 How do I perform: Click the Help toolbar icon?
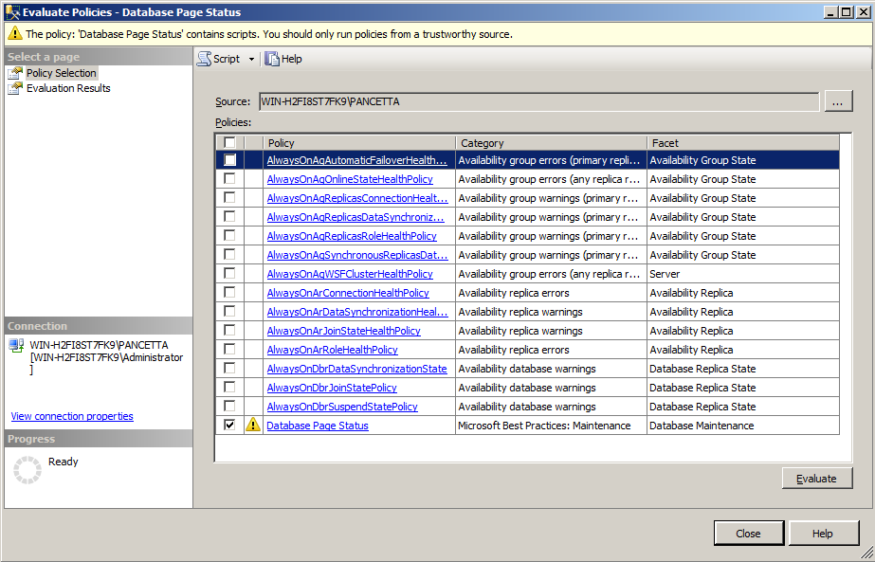pyautogui.click(x=272, y=59)
